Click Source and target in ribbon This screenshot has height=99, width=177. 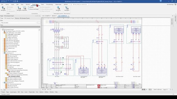tap(33, 9)
